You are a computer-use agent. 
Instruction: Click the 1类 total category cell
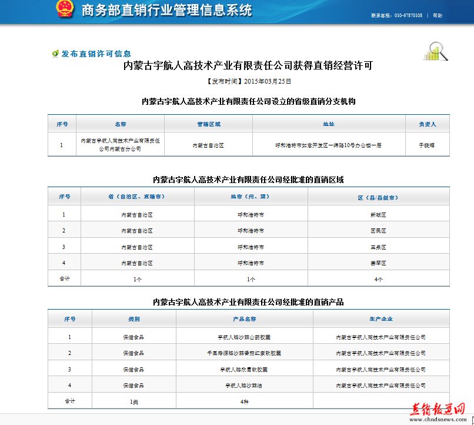click(x=134, y=401)
